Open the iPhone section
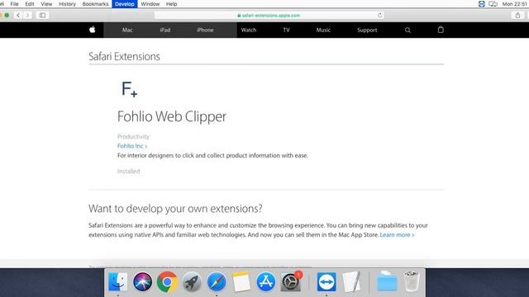The width and height of the screenshot is (529, 297). (x=205, y=30)
